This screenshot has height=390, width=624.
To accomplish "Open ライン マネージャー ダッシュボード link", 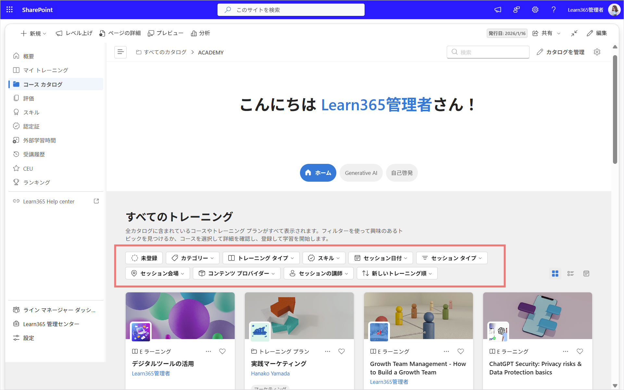I will pos(56,310).
